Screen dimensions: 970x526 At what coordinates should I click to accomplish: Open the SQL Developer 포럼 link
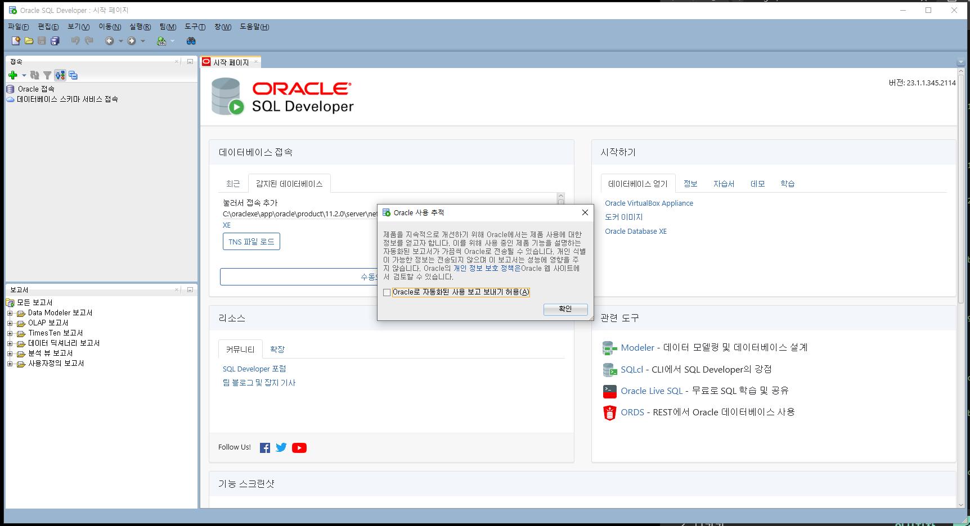click(x=254, y=369)
